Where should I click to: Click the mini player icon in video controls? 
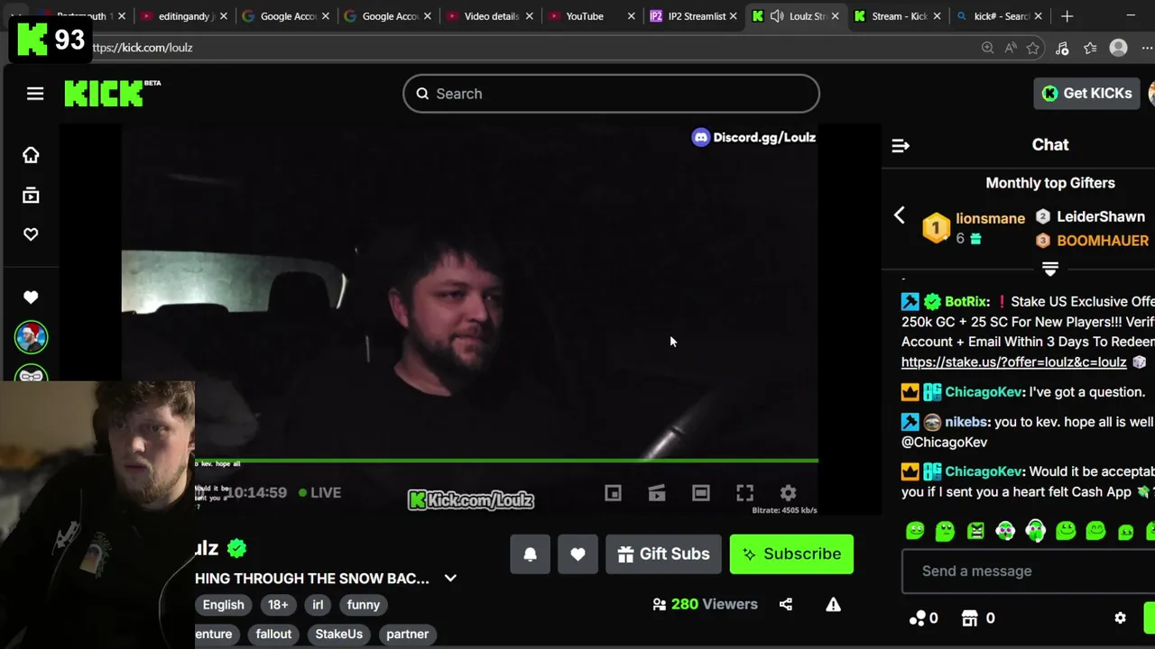click(613, 493)
